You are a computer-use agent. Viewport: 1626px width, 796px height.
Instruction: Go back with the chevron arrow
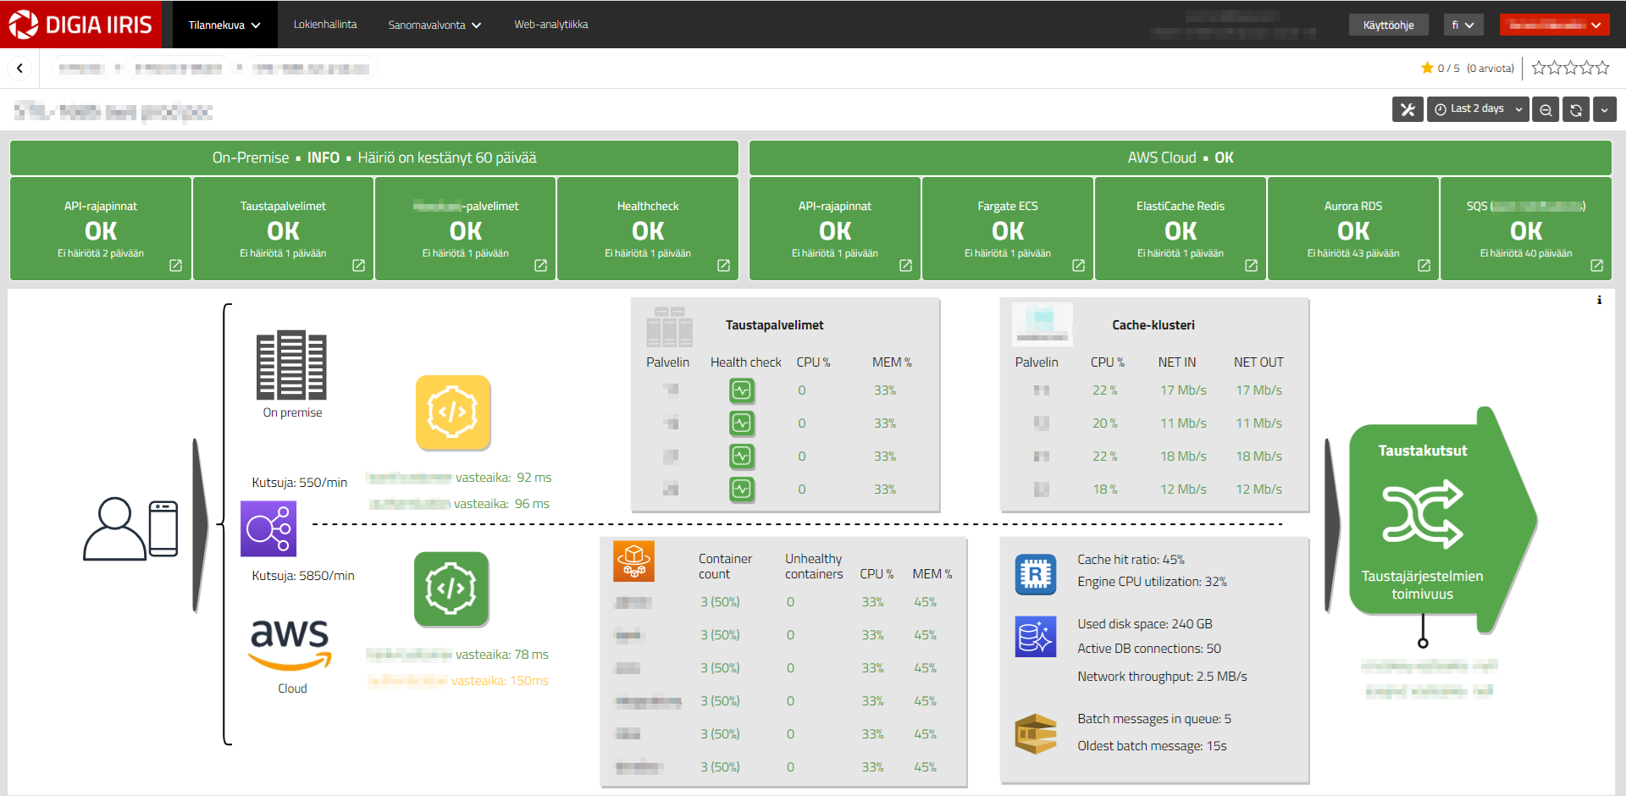click(19, 69)
